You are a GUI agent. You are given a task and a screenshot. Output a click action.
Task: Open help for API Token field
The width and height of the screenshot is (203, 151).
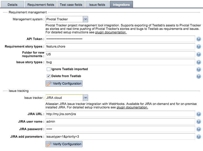198,39
